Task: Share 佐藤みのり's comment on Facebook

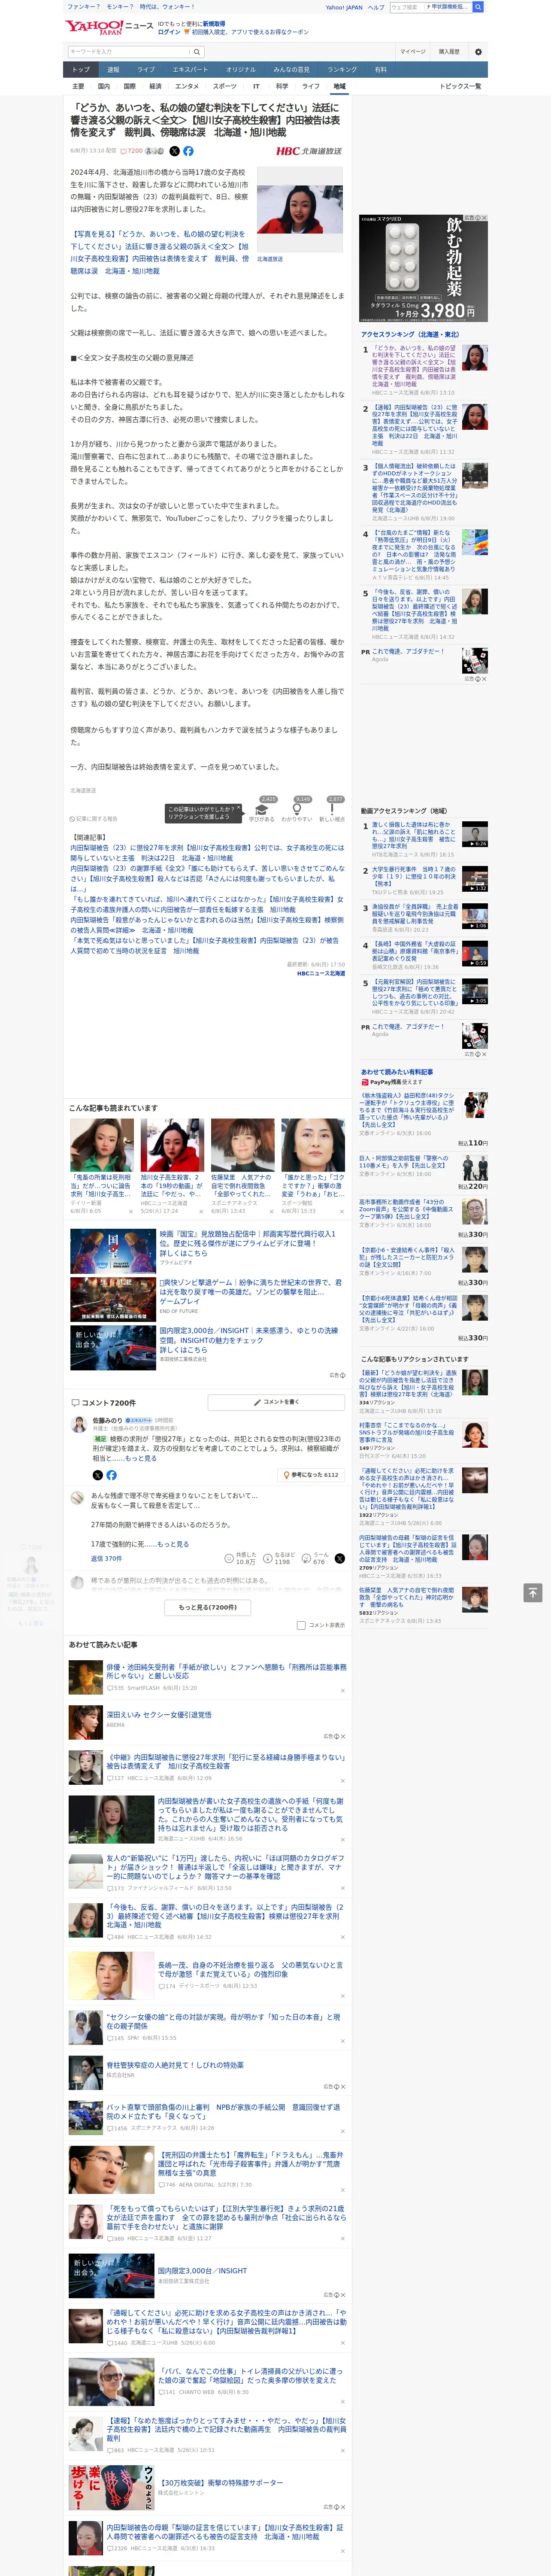Action: click(x=111, y=1475)
